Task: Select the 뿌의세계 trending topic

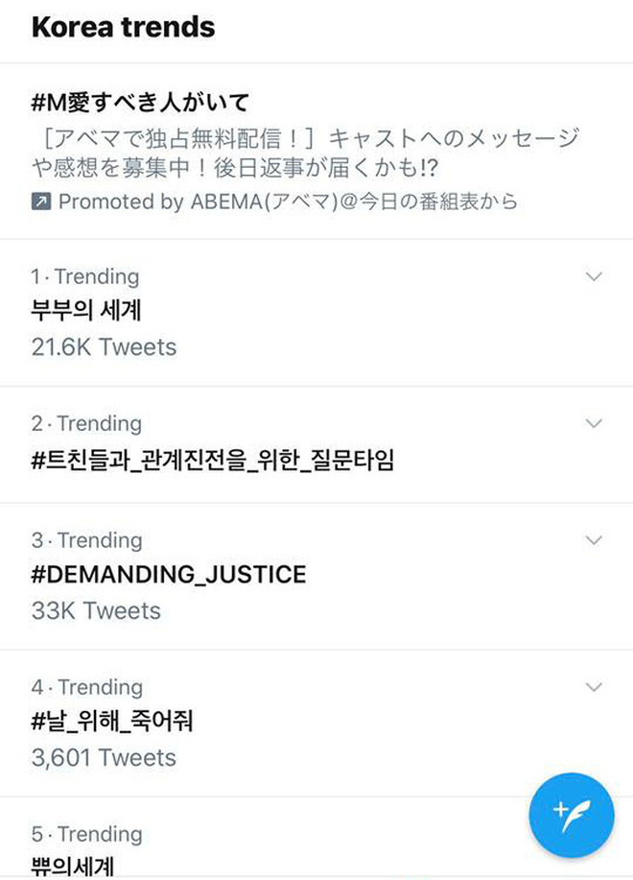Action: (73, 867)
